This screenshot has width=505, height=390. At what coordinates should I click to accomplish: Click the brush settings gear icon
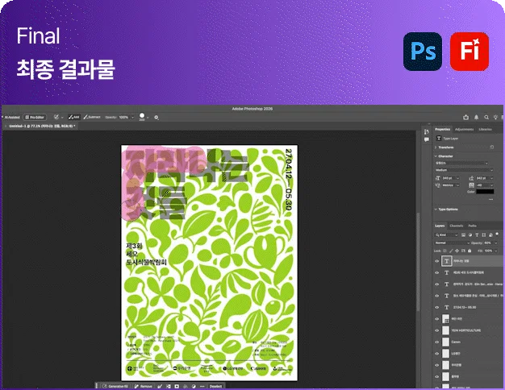[157, 118]
